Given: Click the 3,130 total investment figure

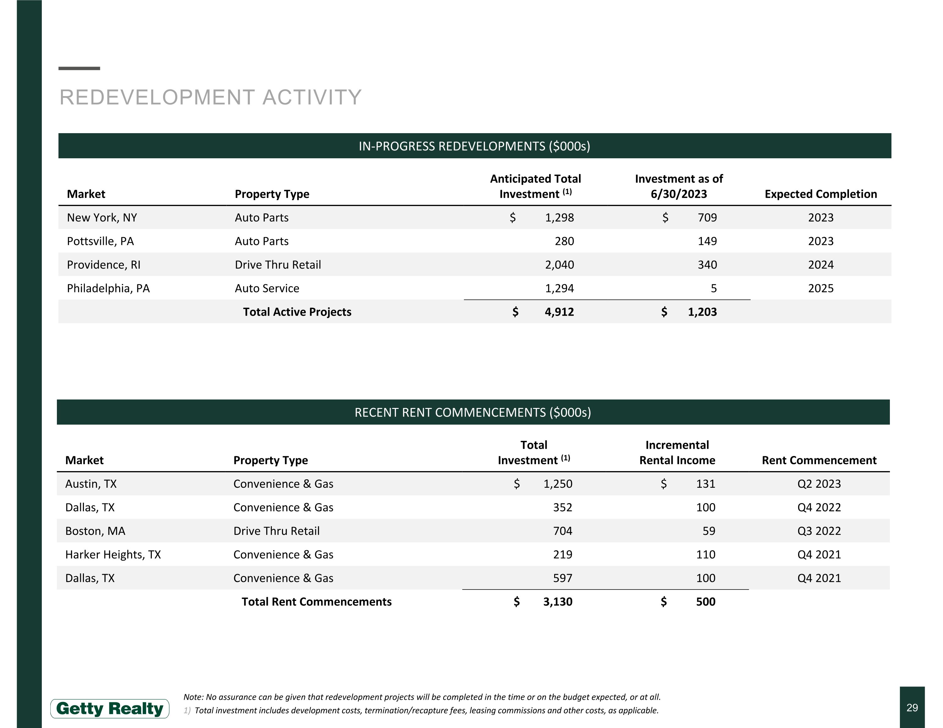Looking at the screenshot, I should coord(557,602).
